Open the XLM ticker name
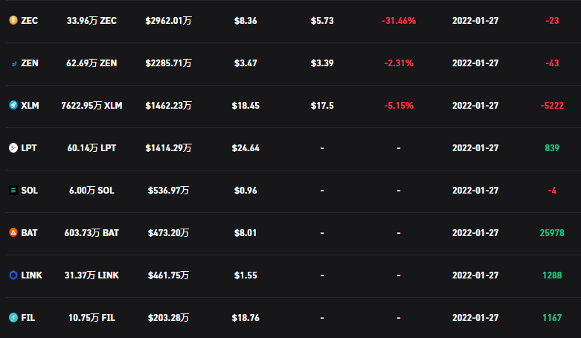581x338 pixels. pos(30,106)
